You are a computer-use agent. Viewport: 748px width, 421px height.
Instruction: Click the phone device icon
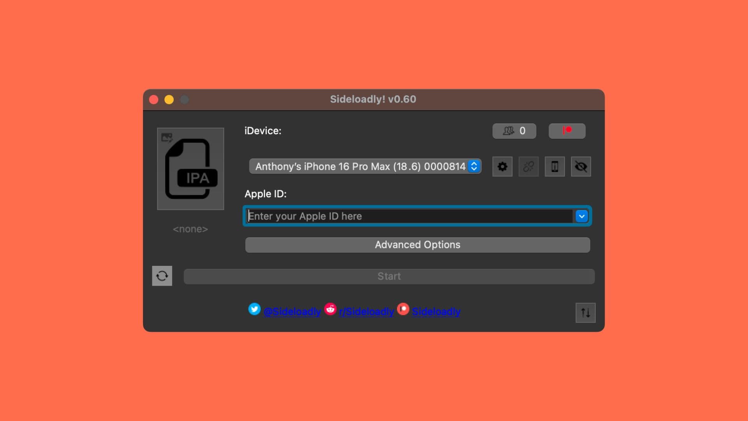pyautogui.click(x=554, y=166)
